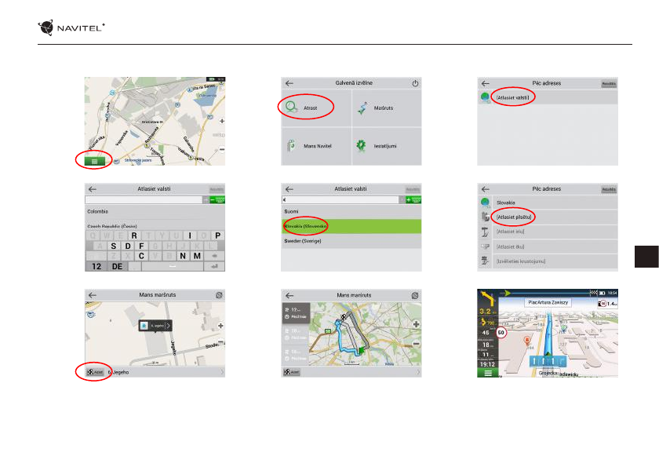Open Iestatījumi settings in the main menu
Screen dimensions: 659x467
(x=387, y=146)
